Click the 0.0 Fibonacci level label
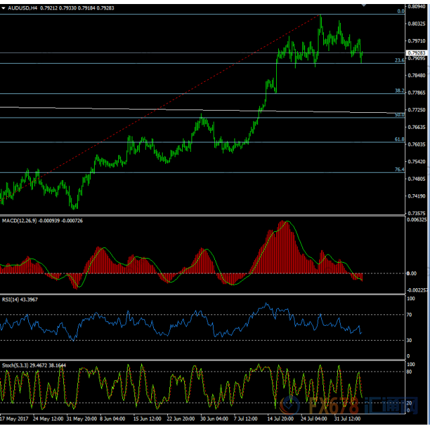The image size is (430, 430). point(400,11)
